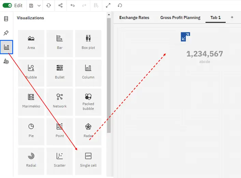The width and height of the screenshot is (241, 178).
Task: Switch to the Gross Profit Planning tab
Action: 180,18
